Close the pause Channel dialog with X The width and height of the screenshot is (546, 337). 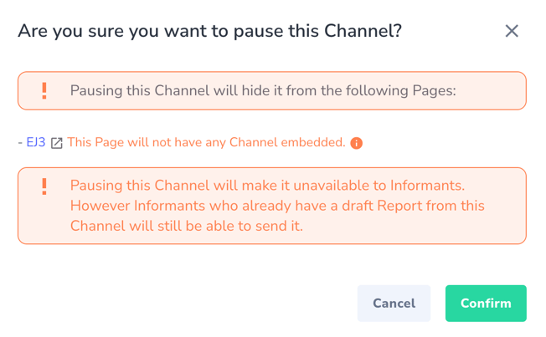512,31
